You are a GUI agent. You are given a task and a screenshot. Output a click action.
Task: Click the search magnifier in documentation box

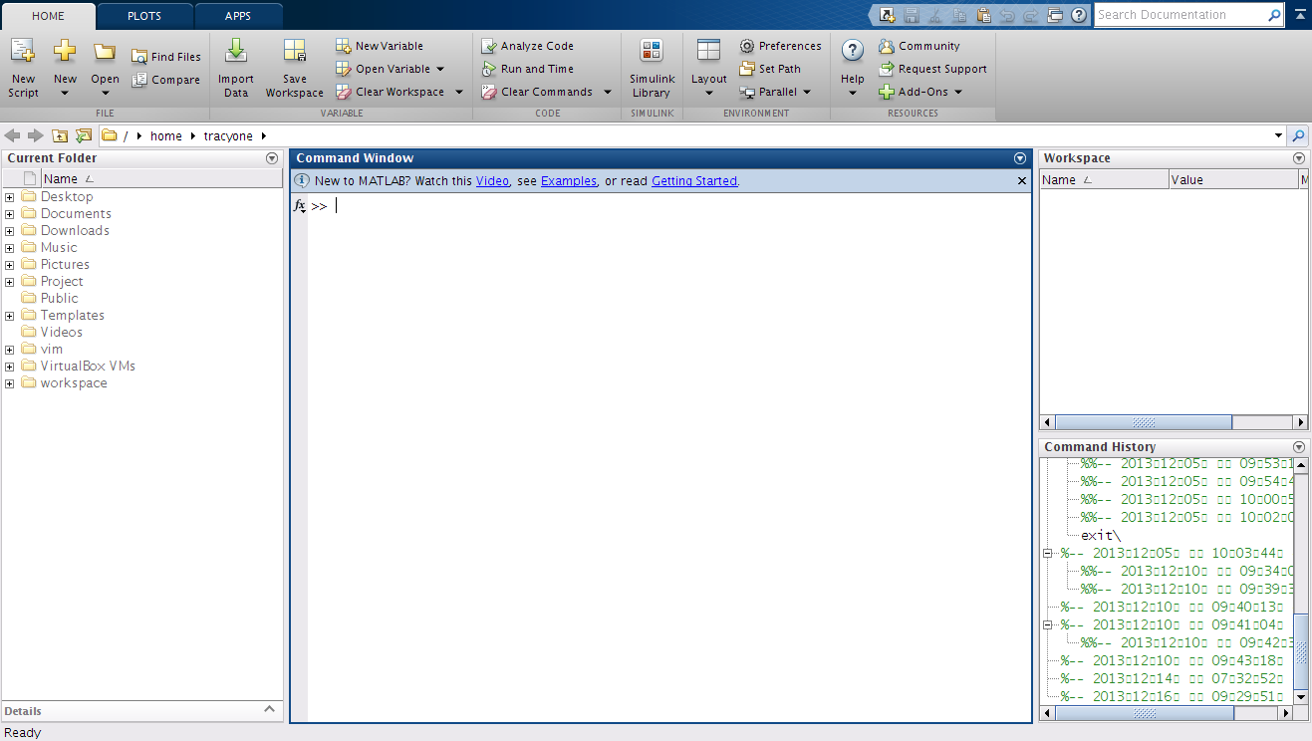[x=1274, y=15]
